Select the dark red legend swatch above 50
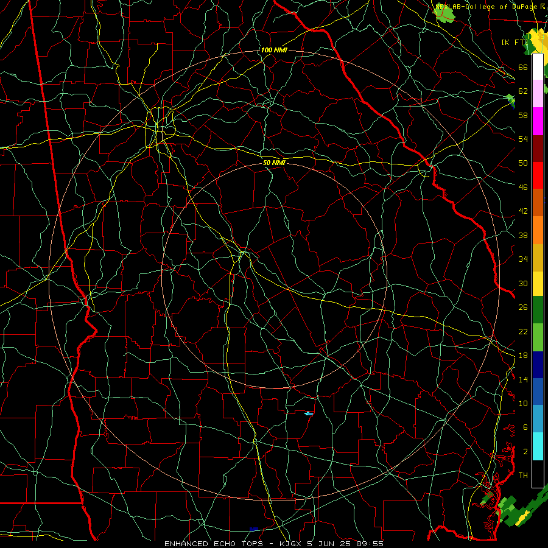 (x=538, y=149)
